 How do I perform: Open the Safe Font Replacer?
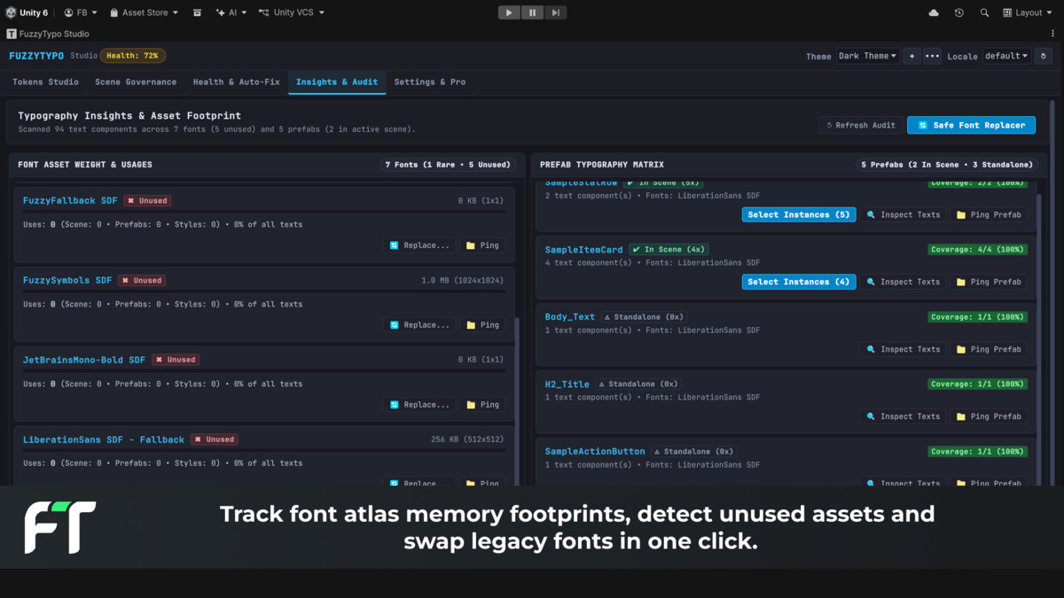tap(971, 125)
